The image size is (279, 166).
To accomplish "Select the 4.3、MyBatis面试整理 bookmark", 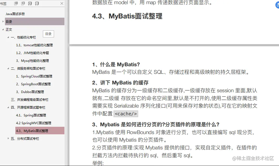I will pyautogui.click(x=40, y=131).
